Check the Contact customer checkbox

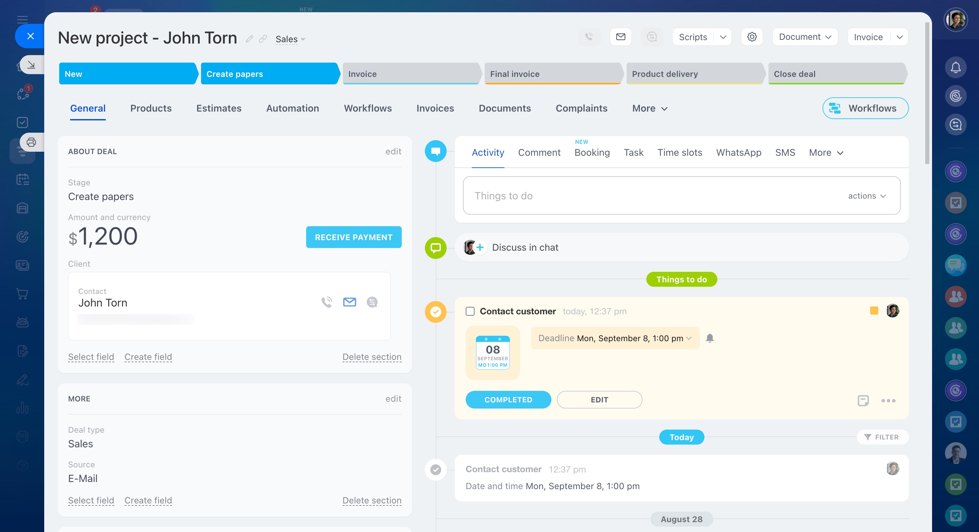click(x=470, y=311)
